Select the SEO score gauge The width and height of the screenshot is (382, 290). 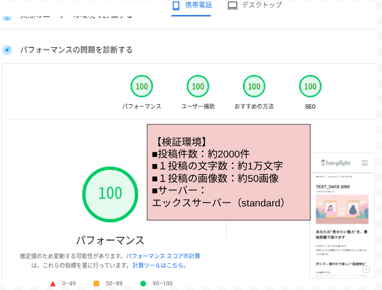310,87
